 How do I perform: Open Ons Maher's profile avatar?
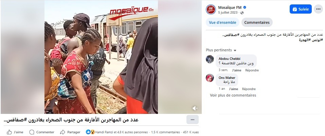(210, 78)
